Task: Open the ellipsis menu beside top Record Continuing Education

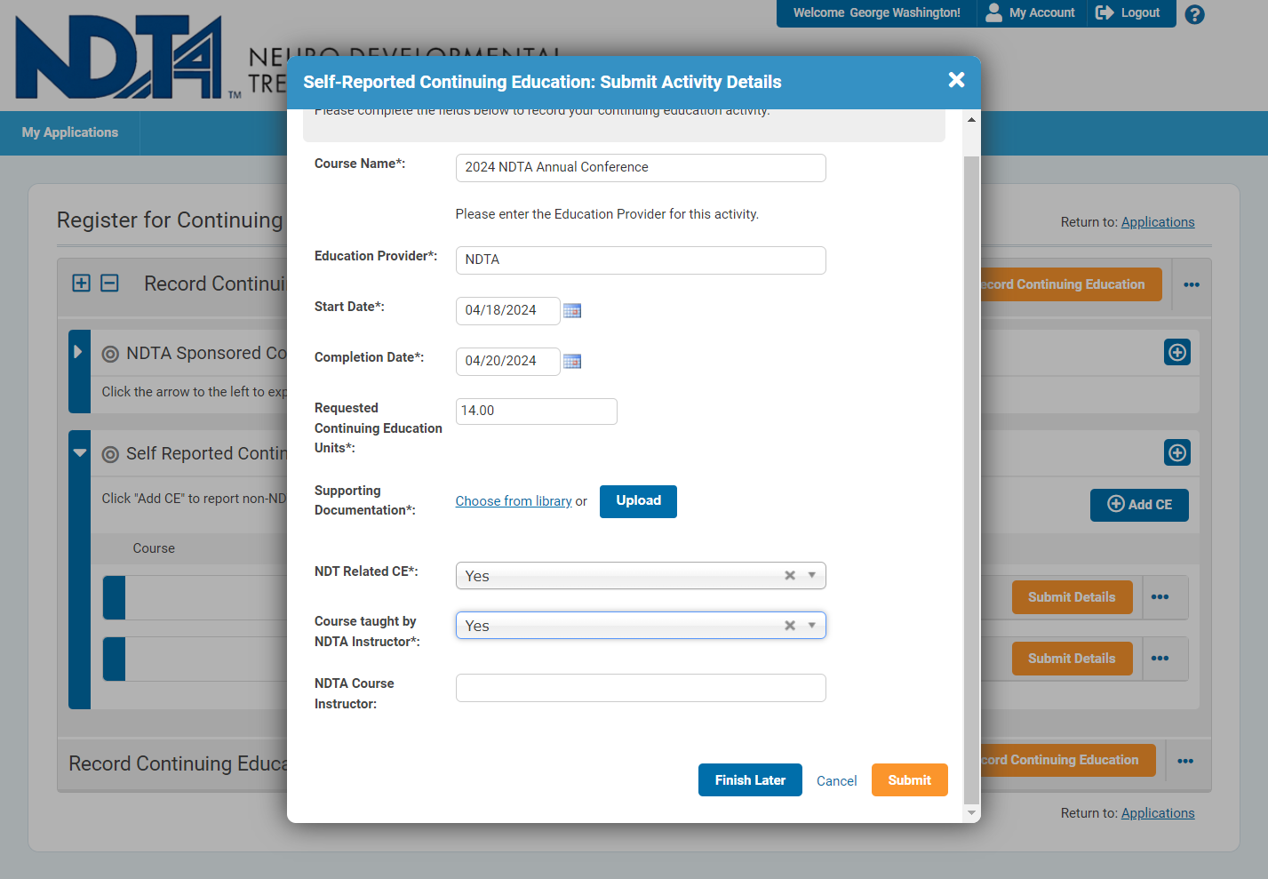Action: point(1192,284)
